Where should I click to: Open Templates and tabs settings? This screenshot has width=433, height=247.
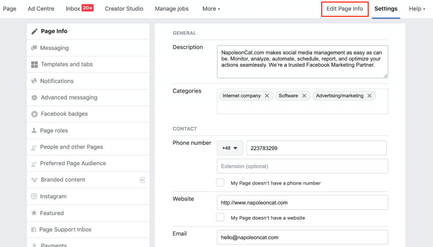pyautogui.click(x=88, y=64)
